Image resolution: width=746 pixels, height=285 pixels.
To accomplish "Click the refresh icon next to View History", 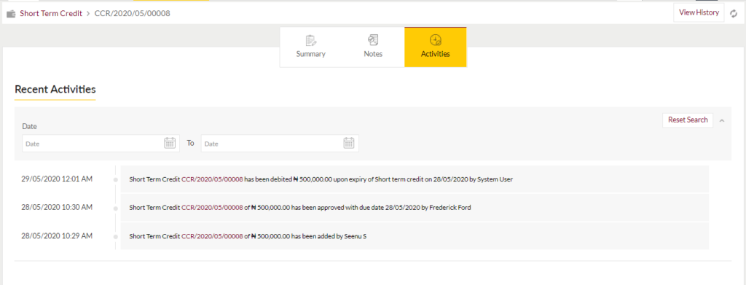I will [734, 14].
